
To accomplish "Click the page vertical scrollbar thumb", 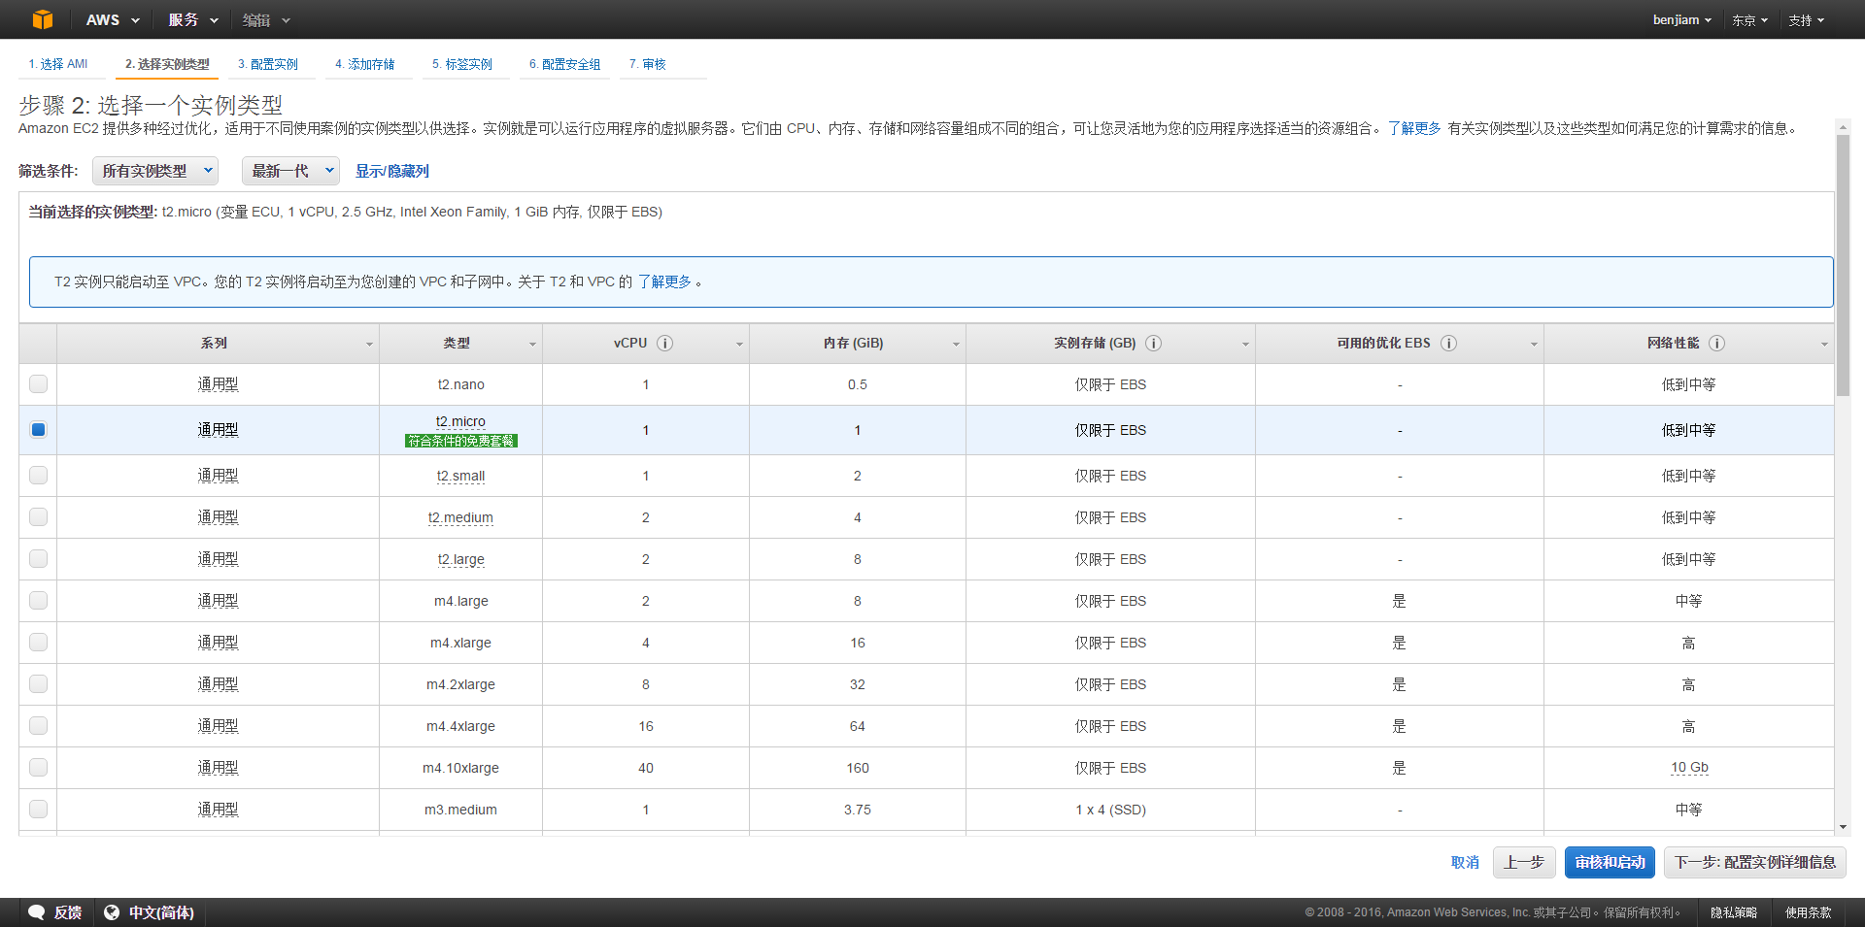I will (x=1843, y=265).
